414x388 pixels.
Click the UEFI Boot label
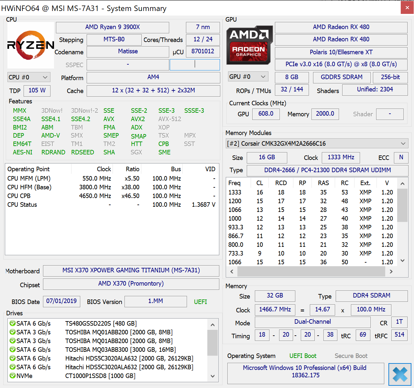303,356
